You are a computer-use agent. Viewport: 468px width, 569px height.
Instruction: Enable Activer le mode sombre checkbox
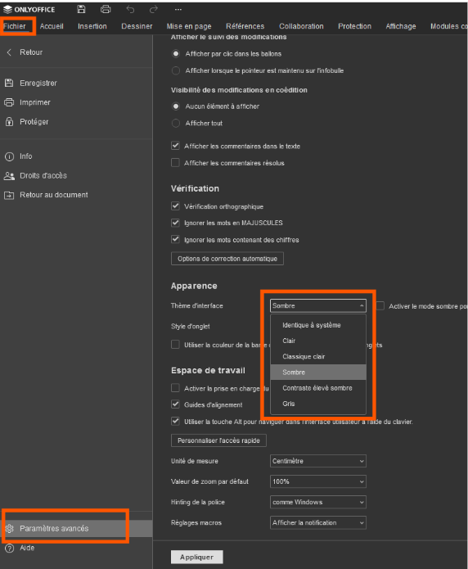pos(380,306)
